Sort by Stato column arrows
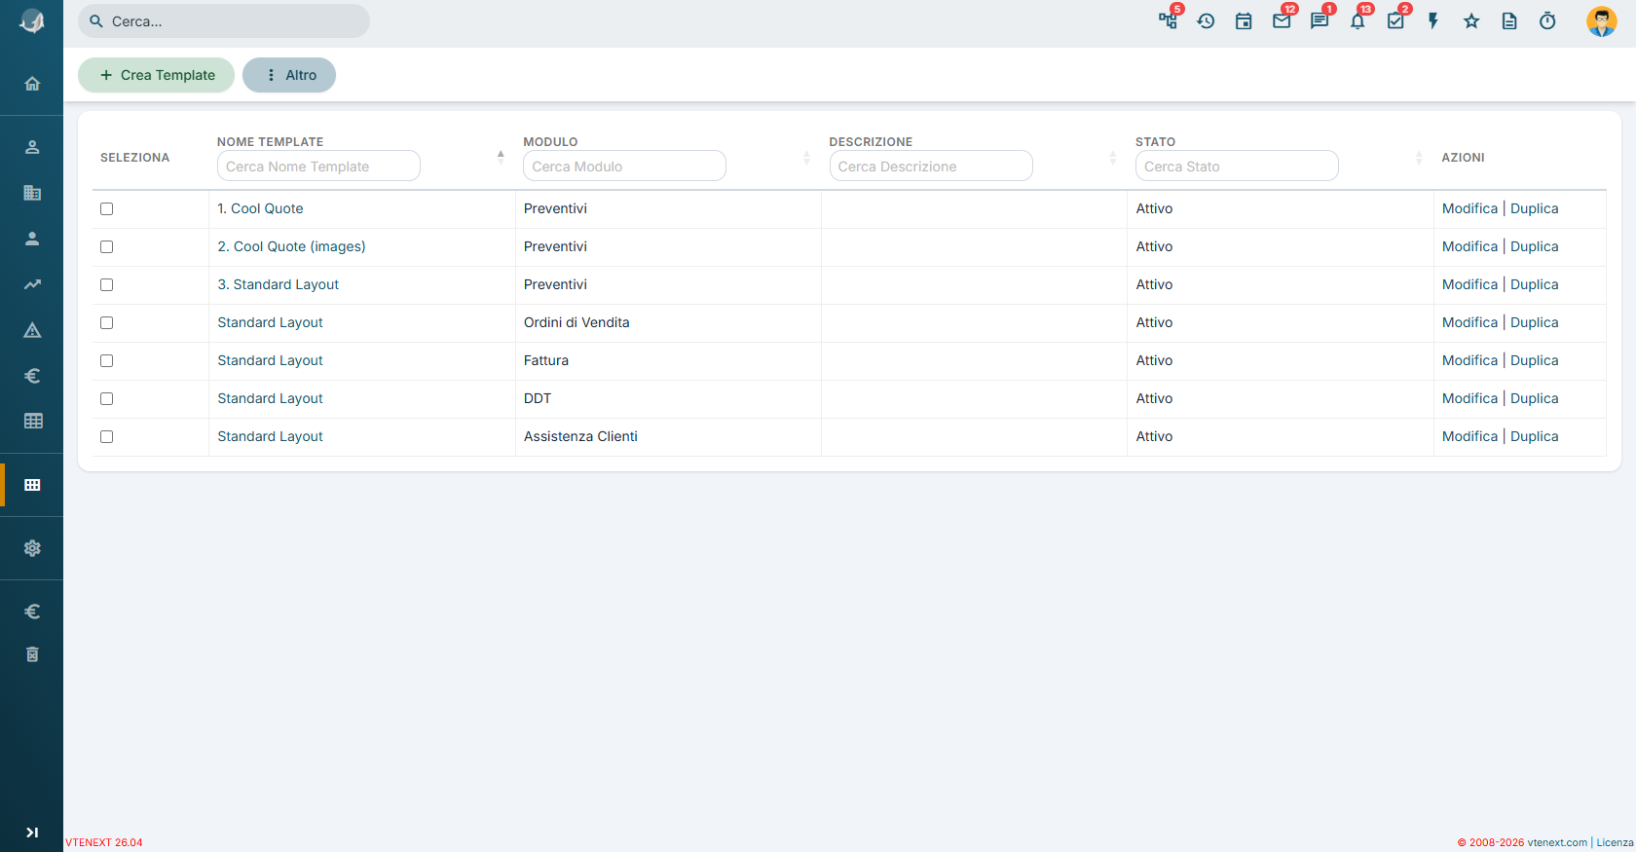The height and width of the screenshot is (852, 1636). click(x=1419, y=157)
